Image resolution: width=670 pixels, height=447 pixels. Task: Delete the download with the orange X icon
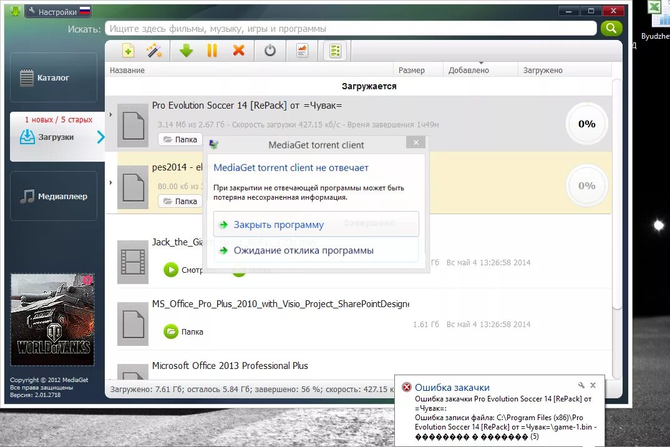tap(238, 51)
